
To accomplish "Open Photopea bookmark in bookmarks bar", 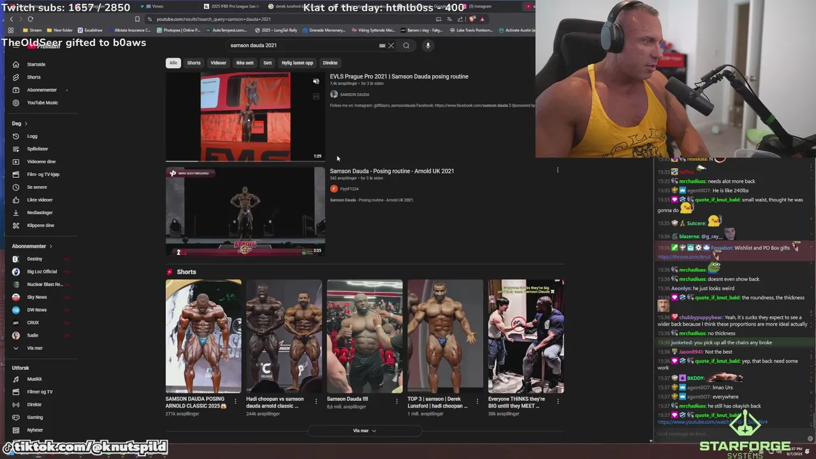I will (x=178, y=30).
